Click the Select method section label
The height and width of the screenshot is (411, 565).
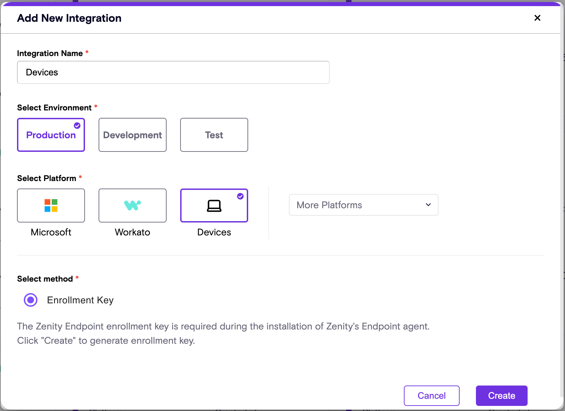pyautogui.click(x=45, y=279)
